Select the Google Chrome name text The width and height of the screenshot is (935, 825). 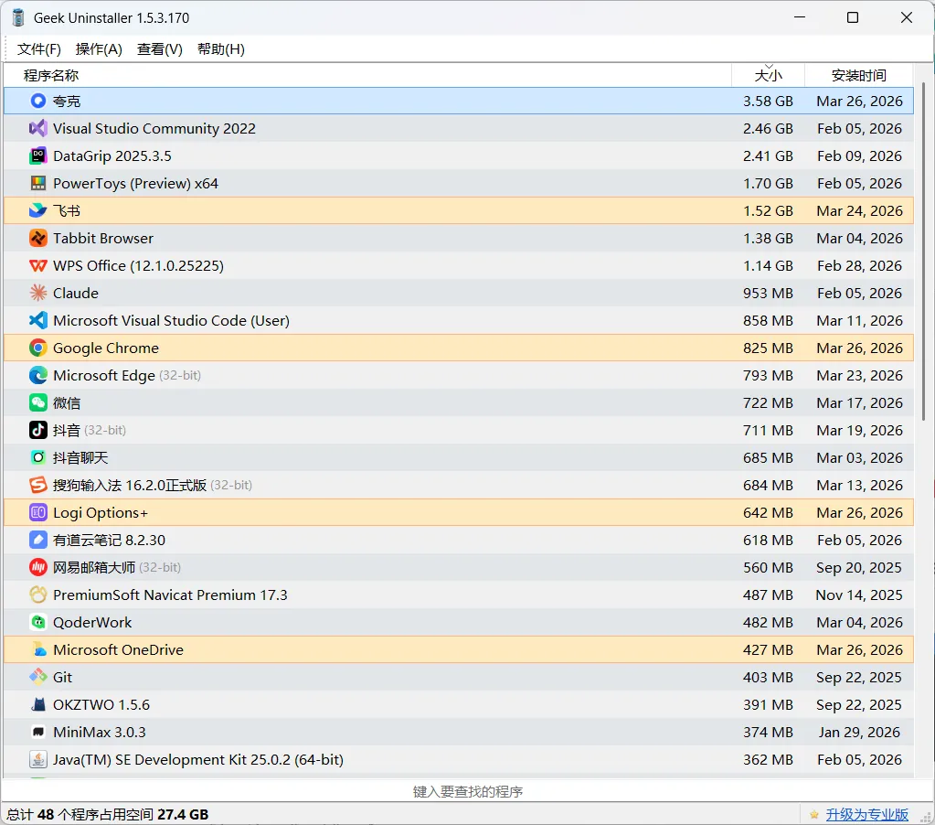pyautogui.click(x=106, y=348)
